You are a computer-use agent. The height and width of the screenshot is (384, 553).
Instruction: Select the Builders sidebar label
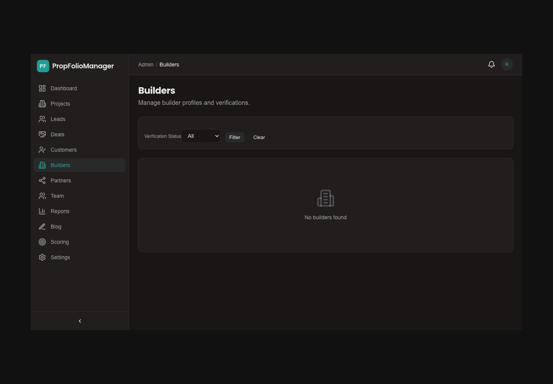tap(60, 165)
